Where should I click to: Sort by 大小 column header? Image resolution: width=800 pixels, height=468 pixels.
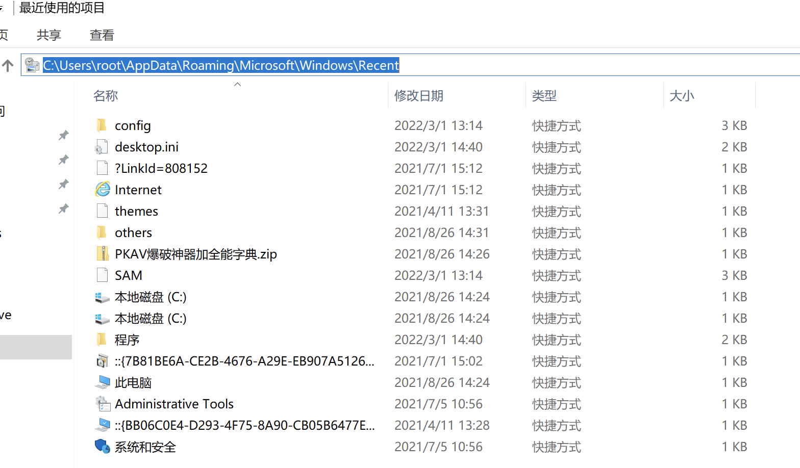point(682,96)
